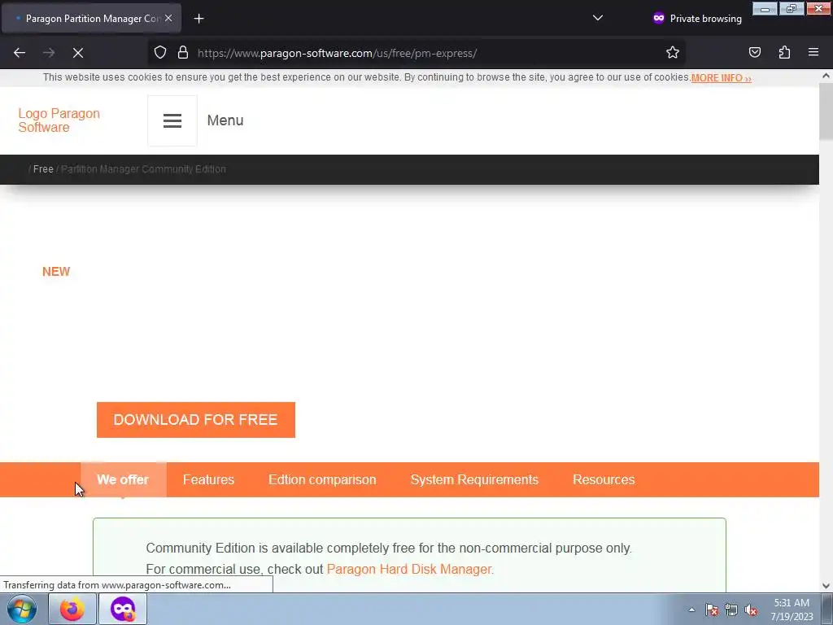The width and height of the screenshot is (833, 625).
Task: Click the scrollbar down arrow
Action: tap(826, 586)
